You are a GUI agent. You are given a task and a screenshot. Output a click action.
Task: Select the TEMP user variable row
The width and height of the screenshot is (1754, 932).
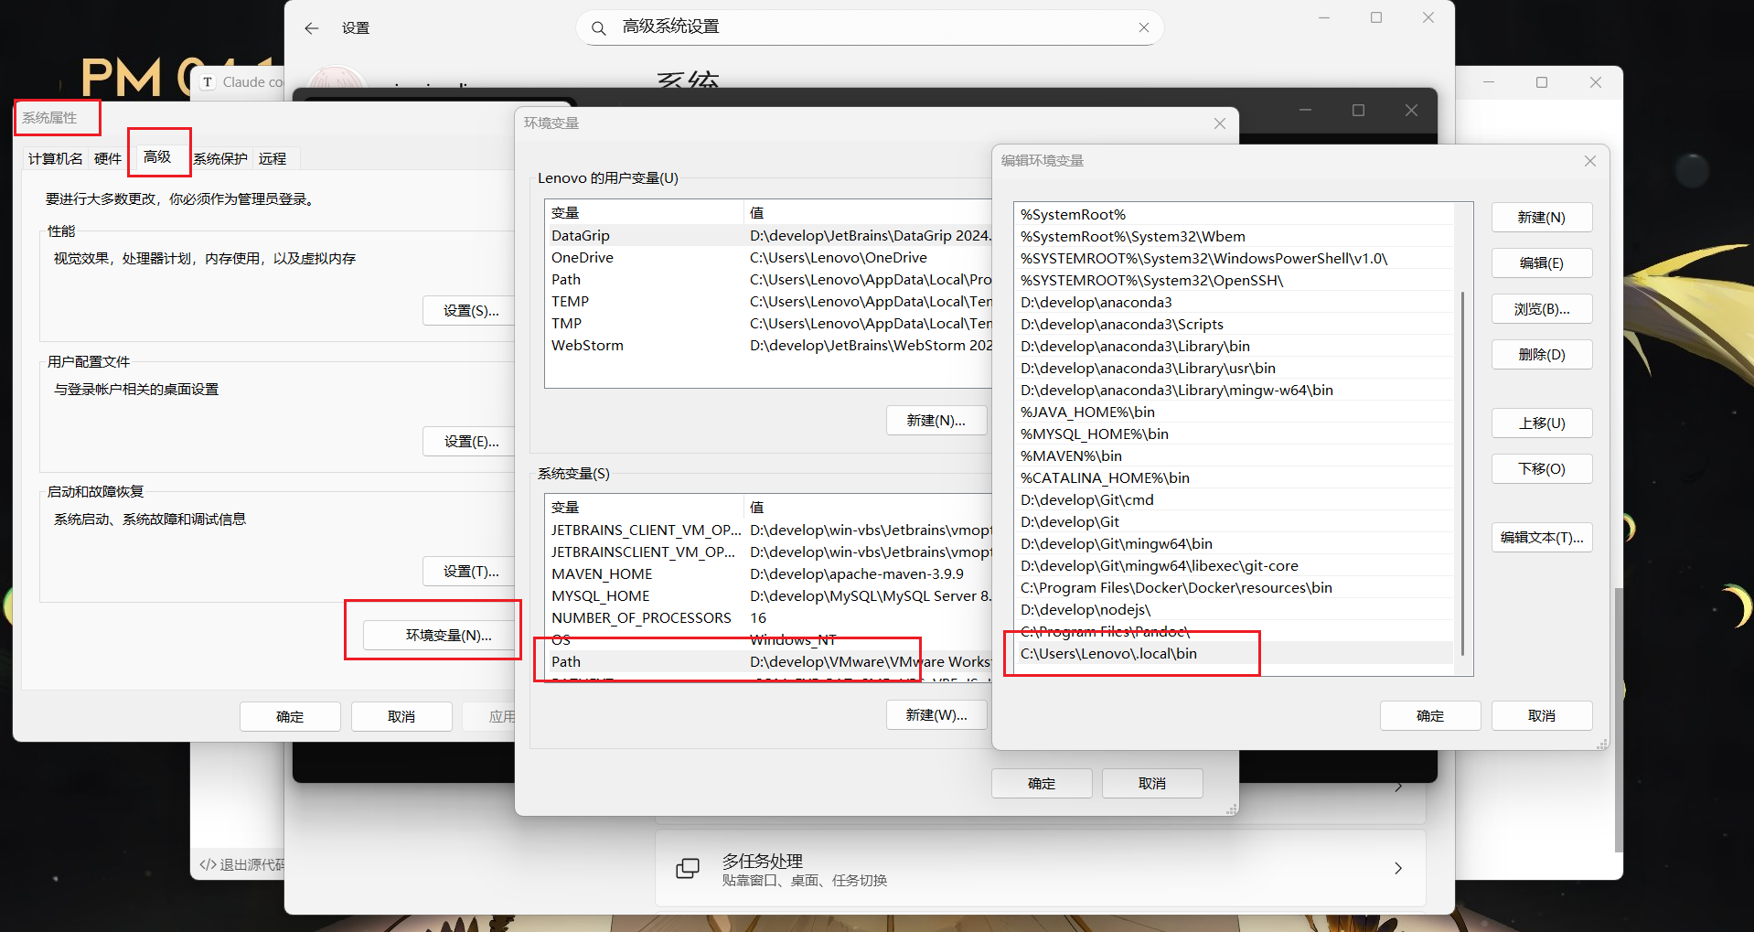(x=770, y=302)
